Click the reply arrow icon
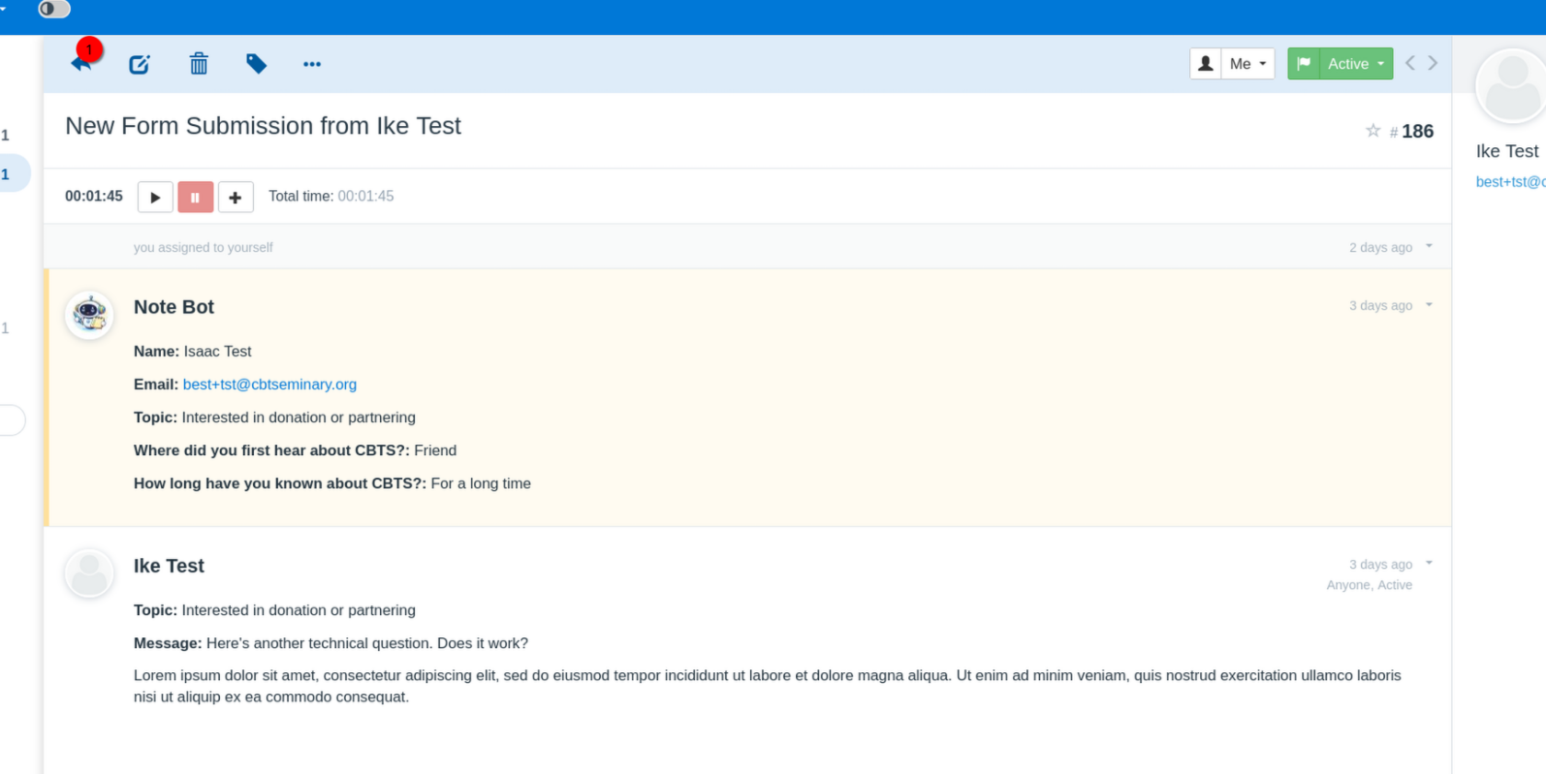 [x=81, y=63]
